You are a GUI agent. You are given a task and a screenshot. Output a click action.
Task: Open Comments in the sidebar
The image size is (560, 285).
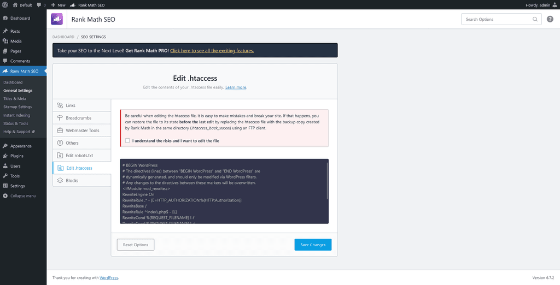click(x=23, y=61)
